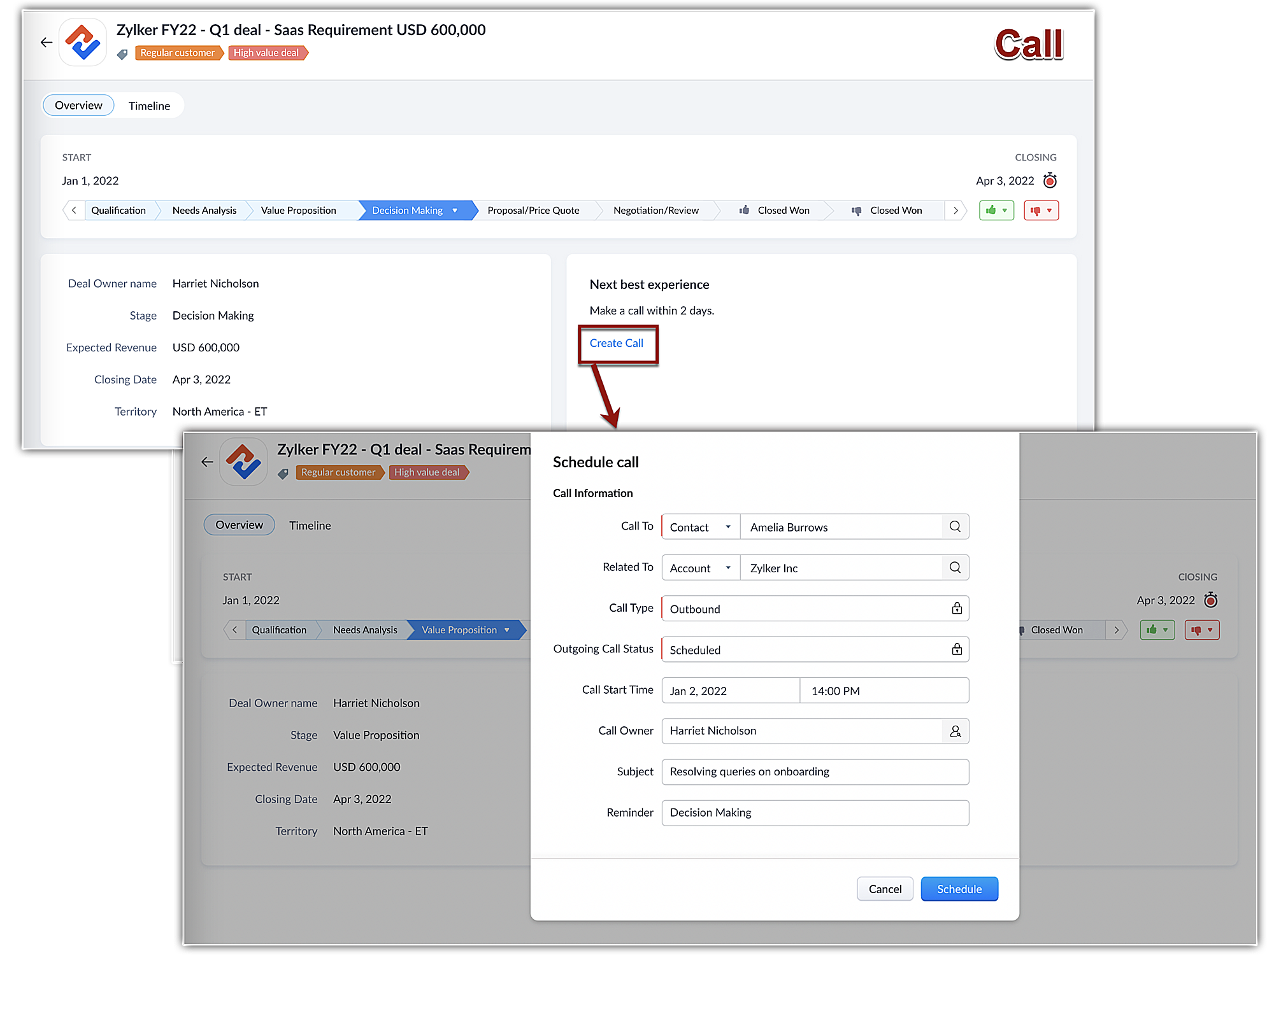Viewport: 1274px width, 1021px height.
Task: Click the Subject input field
Action: tap(815, 772)
